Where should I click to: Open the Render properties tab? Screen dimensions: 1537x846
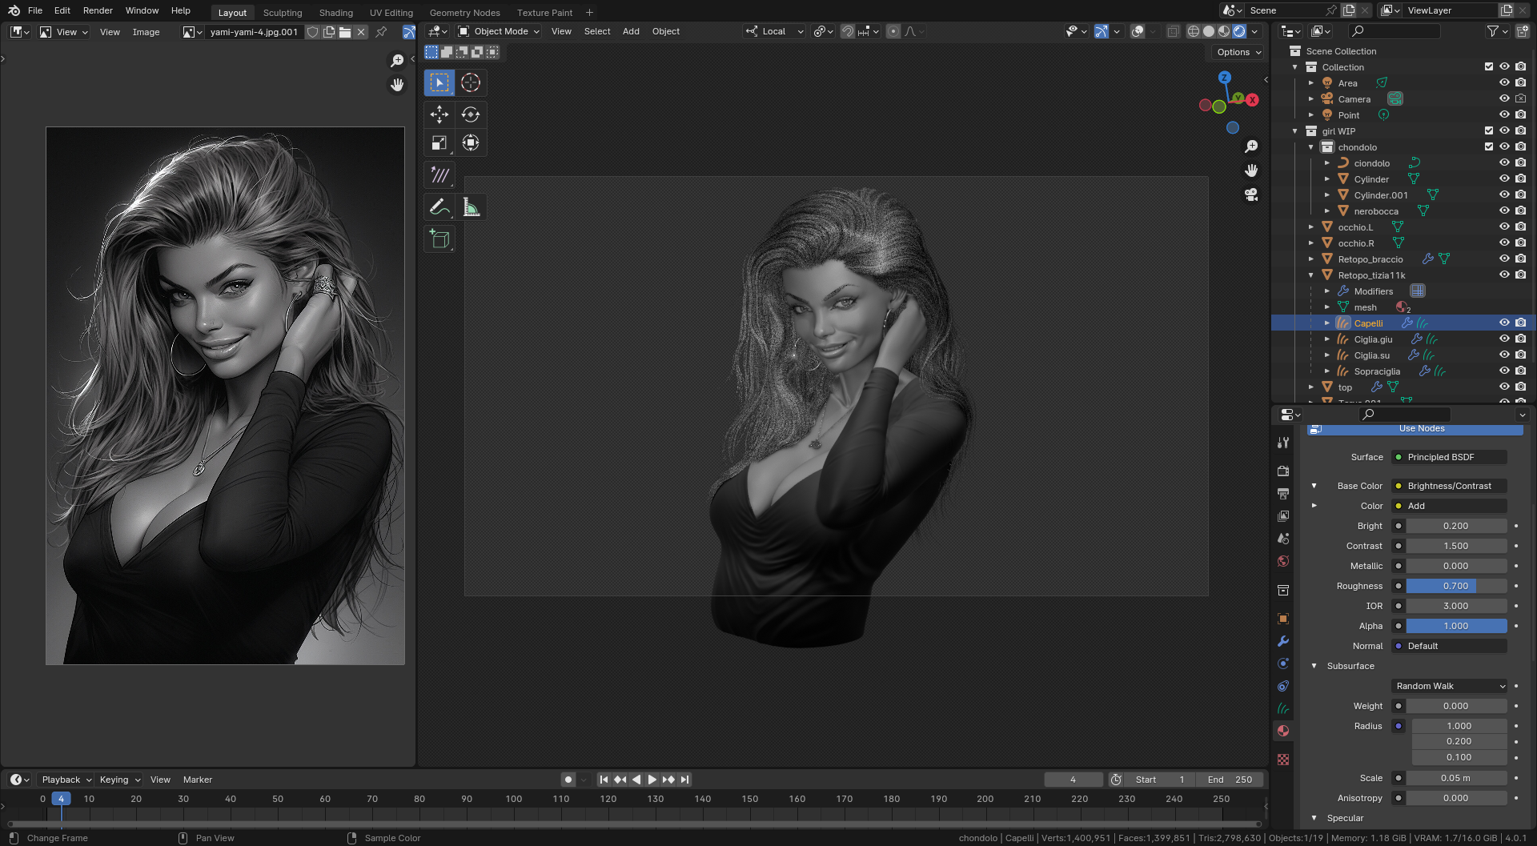click(1283, 471)
